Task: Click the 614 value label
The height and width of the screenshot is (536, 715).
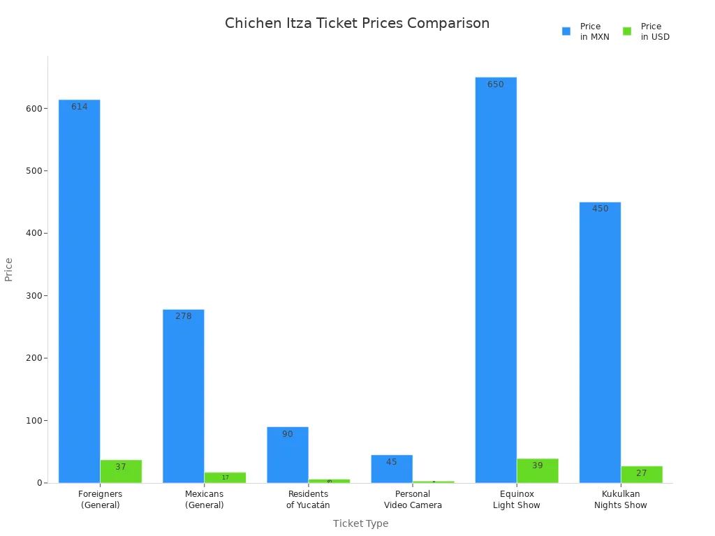Action: click(x=80, y=107)
